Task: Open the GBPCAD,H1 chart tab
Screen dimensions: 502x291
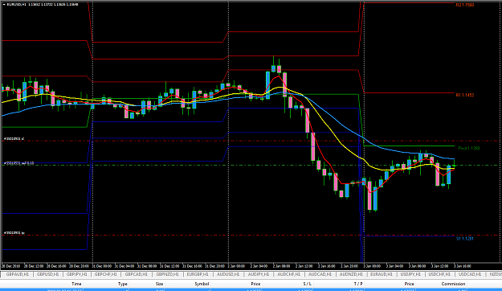Action: point(136,274)
